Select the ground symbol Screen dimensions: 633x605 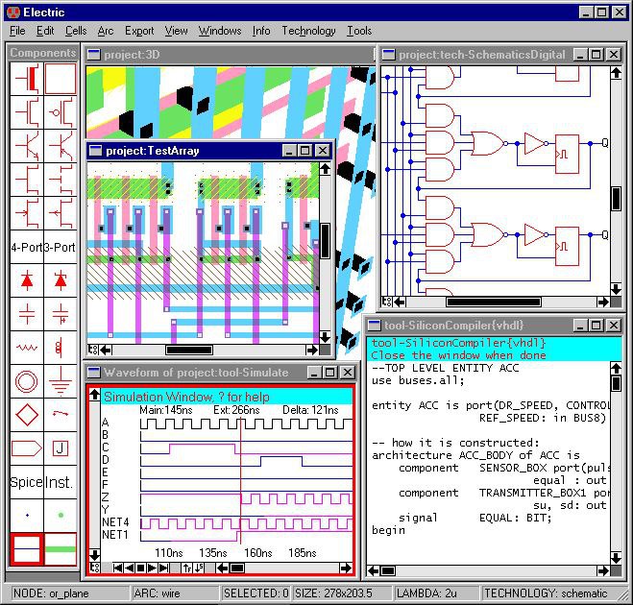(61, 381)
